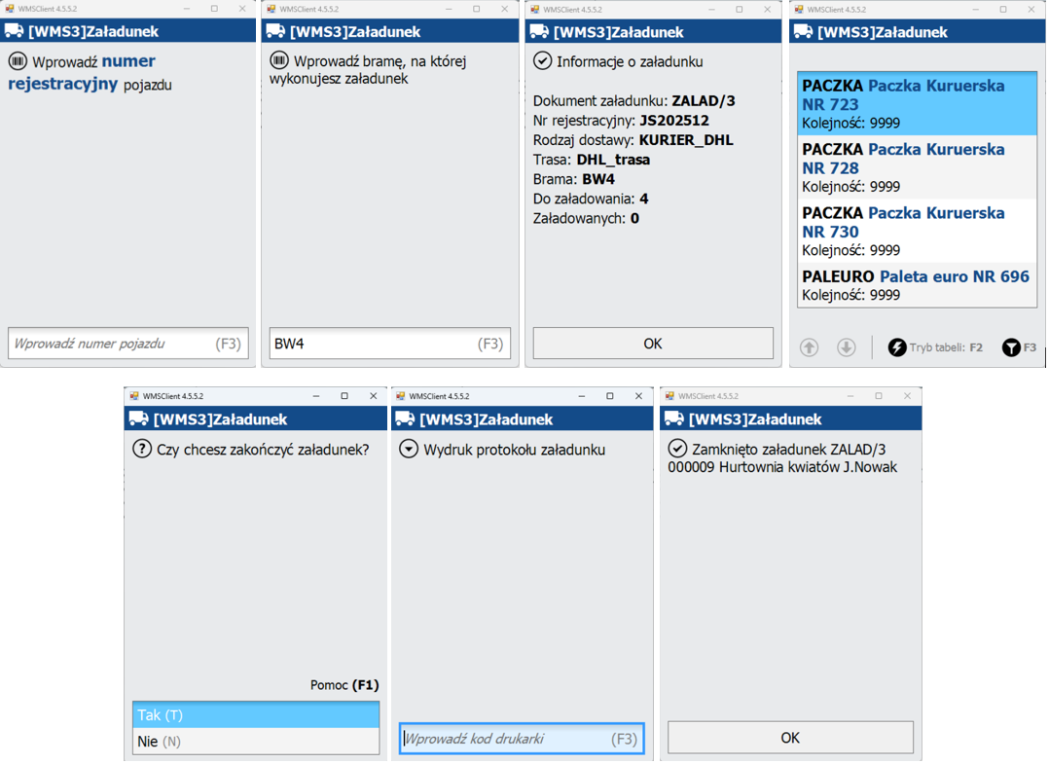The image size is (1049, 764).
Task: Click barcode icon beside gate prompt
Action: [279, 61]
